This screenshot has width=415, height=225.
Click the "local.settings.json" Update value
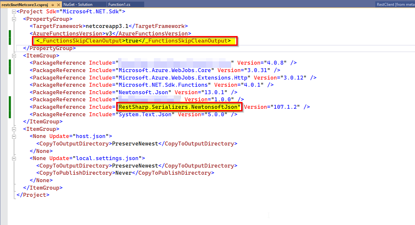click(x=107, y=158)
